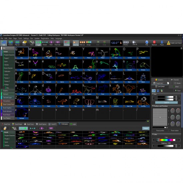183x183 pixels.
Task: Click the rainbow Color slider
Action: [x=166, y=140]
